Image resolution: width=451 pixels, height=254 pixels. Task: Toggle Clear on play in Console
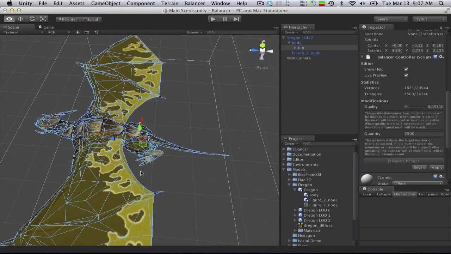[404, 194]
